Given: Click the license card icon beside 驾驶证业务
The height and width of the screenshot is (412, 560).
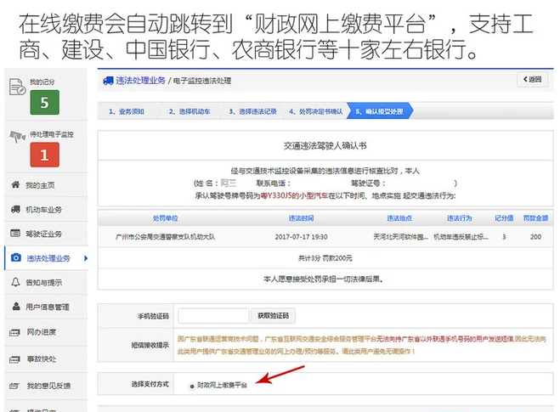Looking at the screenshot, I should [15, 233].
